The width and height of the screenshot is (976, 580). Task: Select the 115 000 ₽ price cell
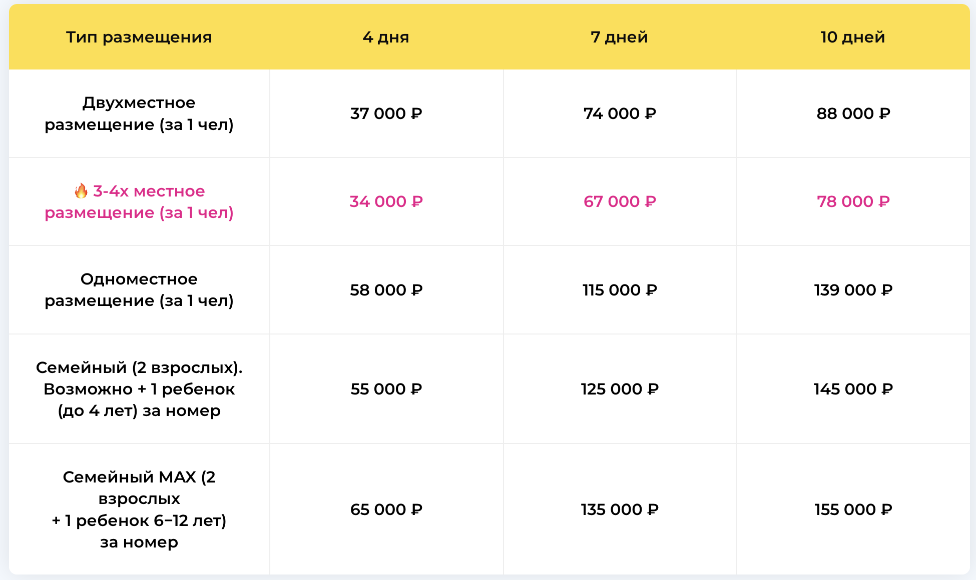620,290
